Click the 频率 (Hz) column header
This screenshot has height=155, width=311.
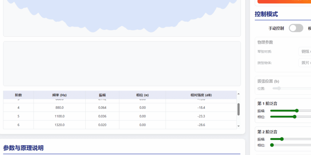59,95
